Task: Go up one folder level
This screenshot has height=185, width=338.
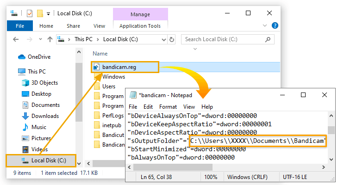Action: pyautogui.click(x=50, y=39)
